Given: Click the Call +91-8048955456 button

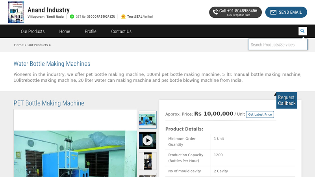Looking at the screenshot, I should pos(235,12).
